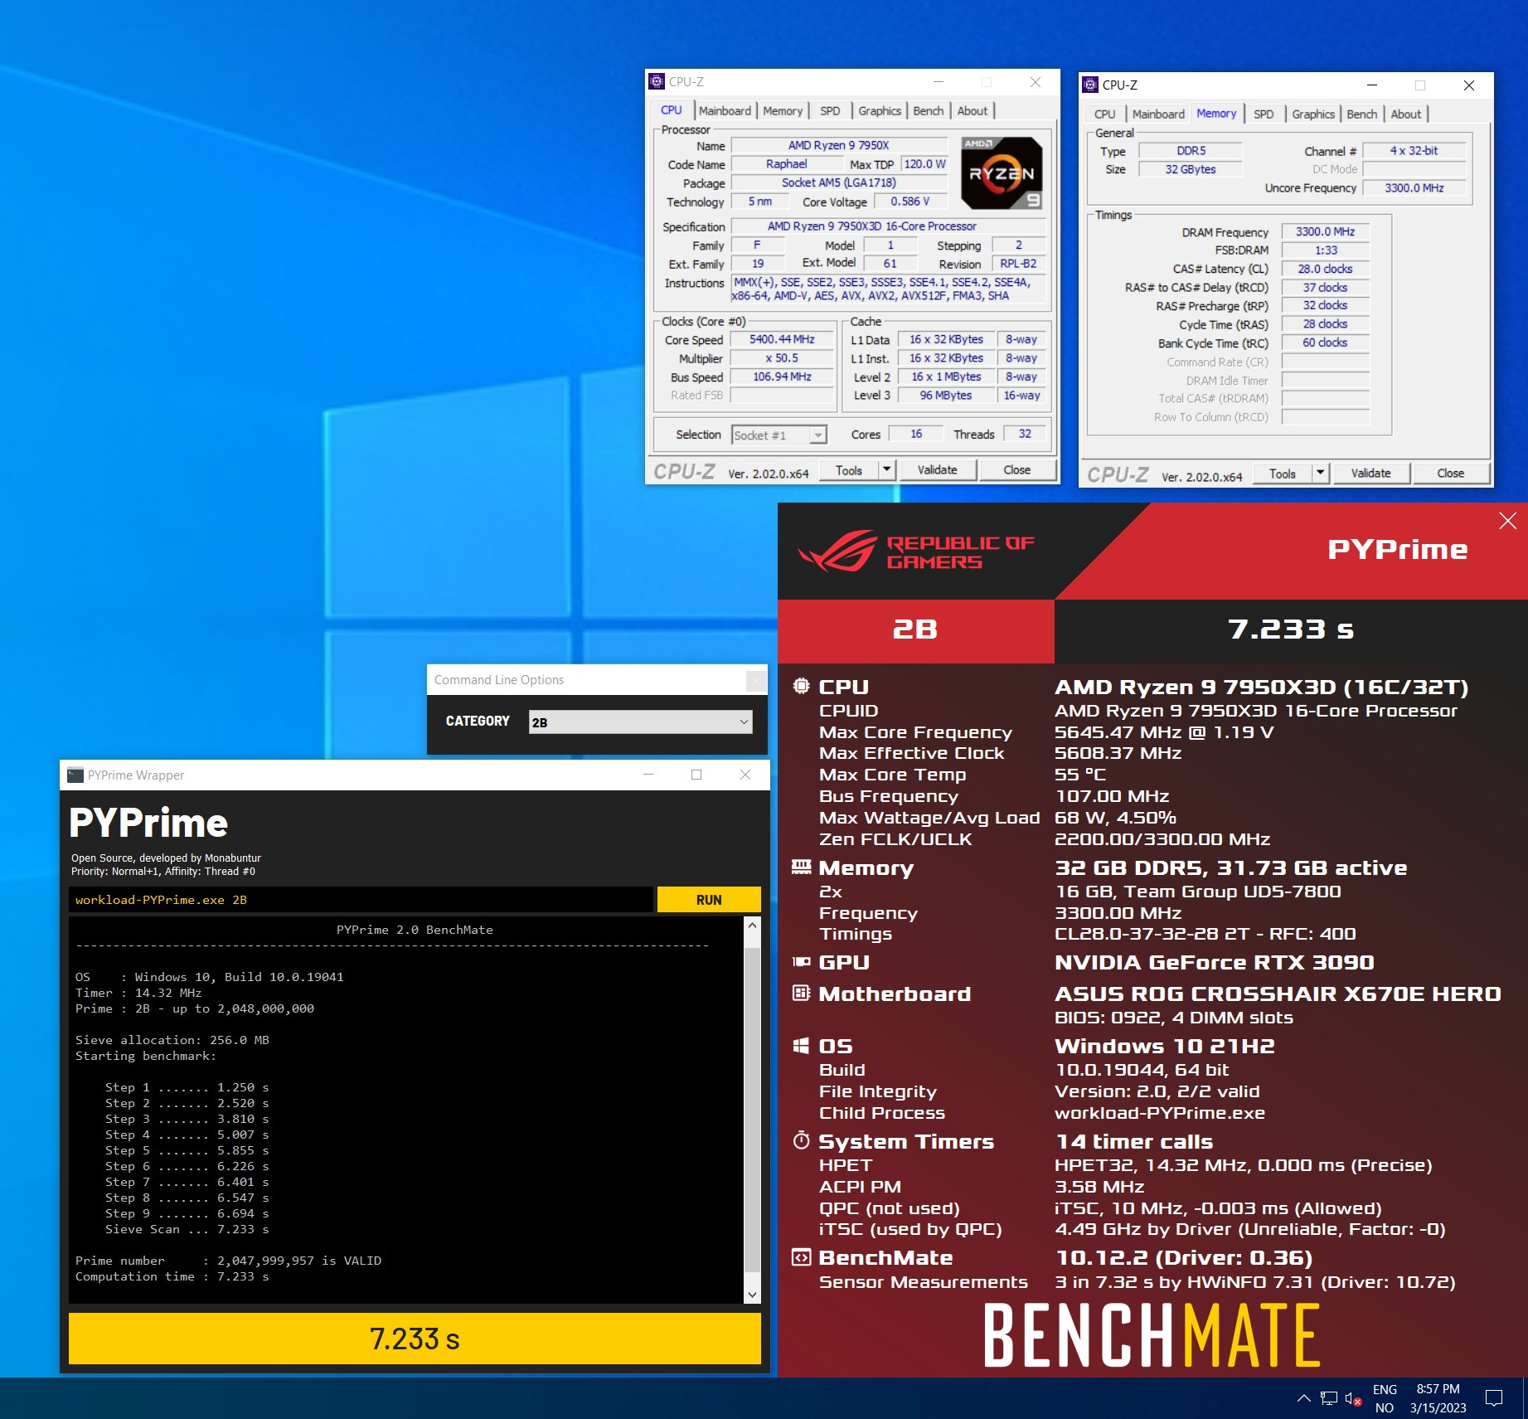This screenshot has width=1528, height=1419.
Task: Open the CATEGORY 2B dropdown
Action: pyautogui.click(x=640, y=722)
